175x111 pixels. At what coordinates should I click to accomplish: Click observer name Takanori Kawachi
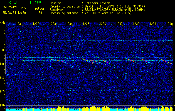click(x=98, y=3)
